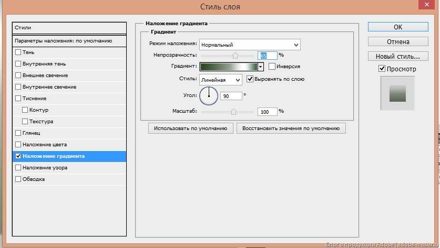
Task: Select Наложение цвета in styles list
Action: [45, 144]
